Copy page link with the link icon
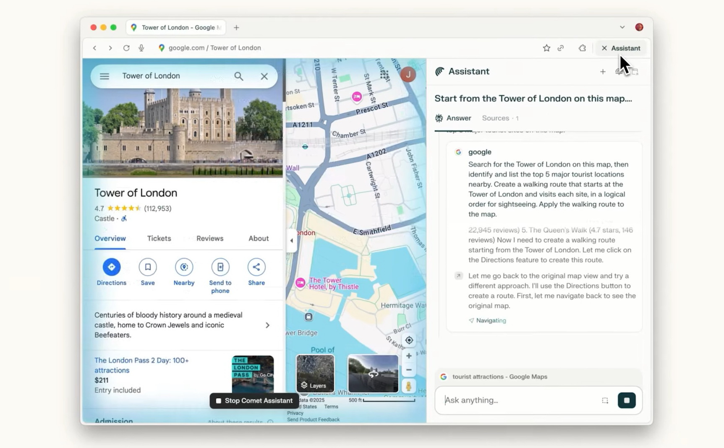This screenshot has height=448, width=724. click(x=561, y=48)
